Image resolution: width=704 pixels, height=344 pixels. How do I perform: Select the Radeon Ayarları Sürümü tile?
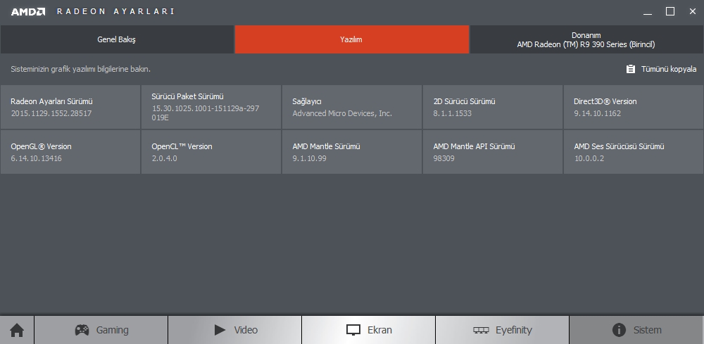[70, 107]
